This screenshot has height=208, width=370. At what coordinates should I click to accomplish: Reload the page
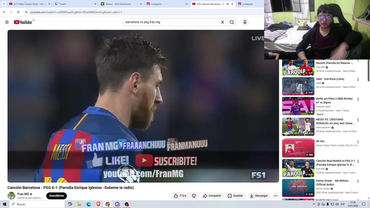tap(18, 12)
